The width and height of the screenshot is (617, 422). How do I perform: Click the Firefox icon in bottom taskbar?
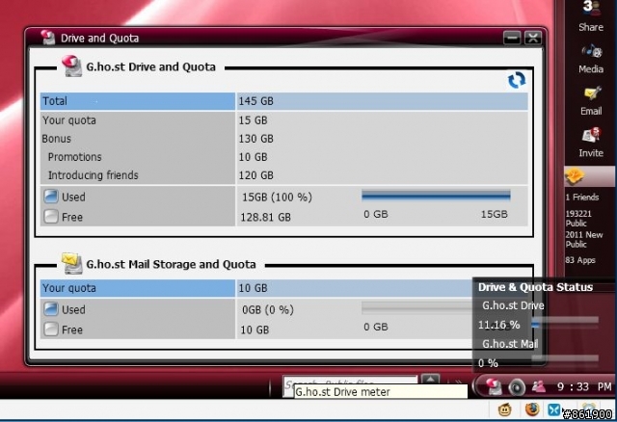[x=532, y=409]
